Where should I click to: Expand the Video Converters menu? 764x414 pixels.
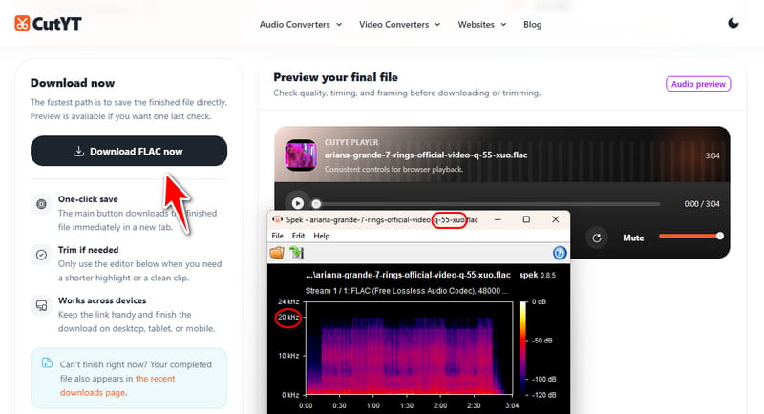pos(399,24)
